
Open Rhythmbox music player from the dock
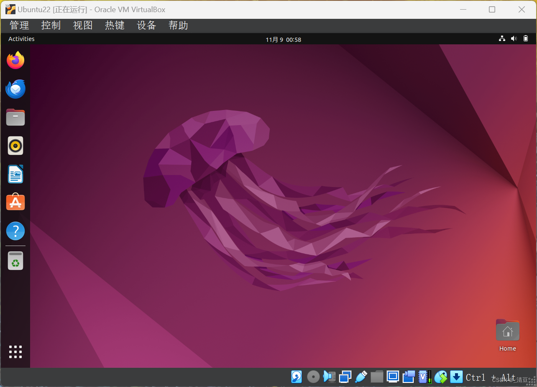15,146
